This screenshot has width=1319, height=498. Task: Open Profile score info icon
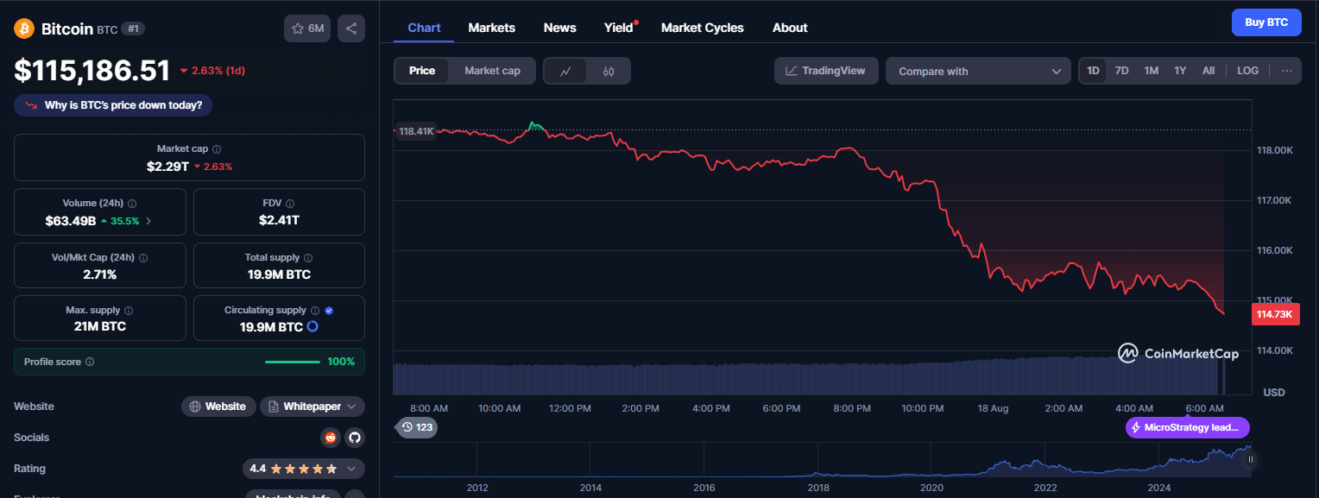[90, 362]
